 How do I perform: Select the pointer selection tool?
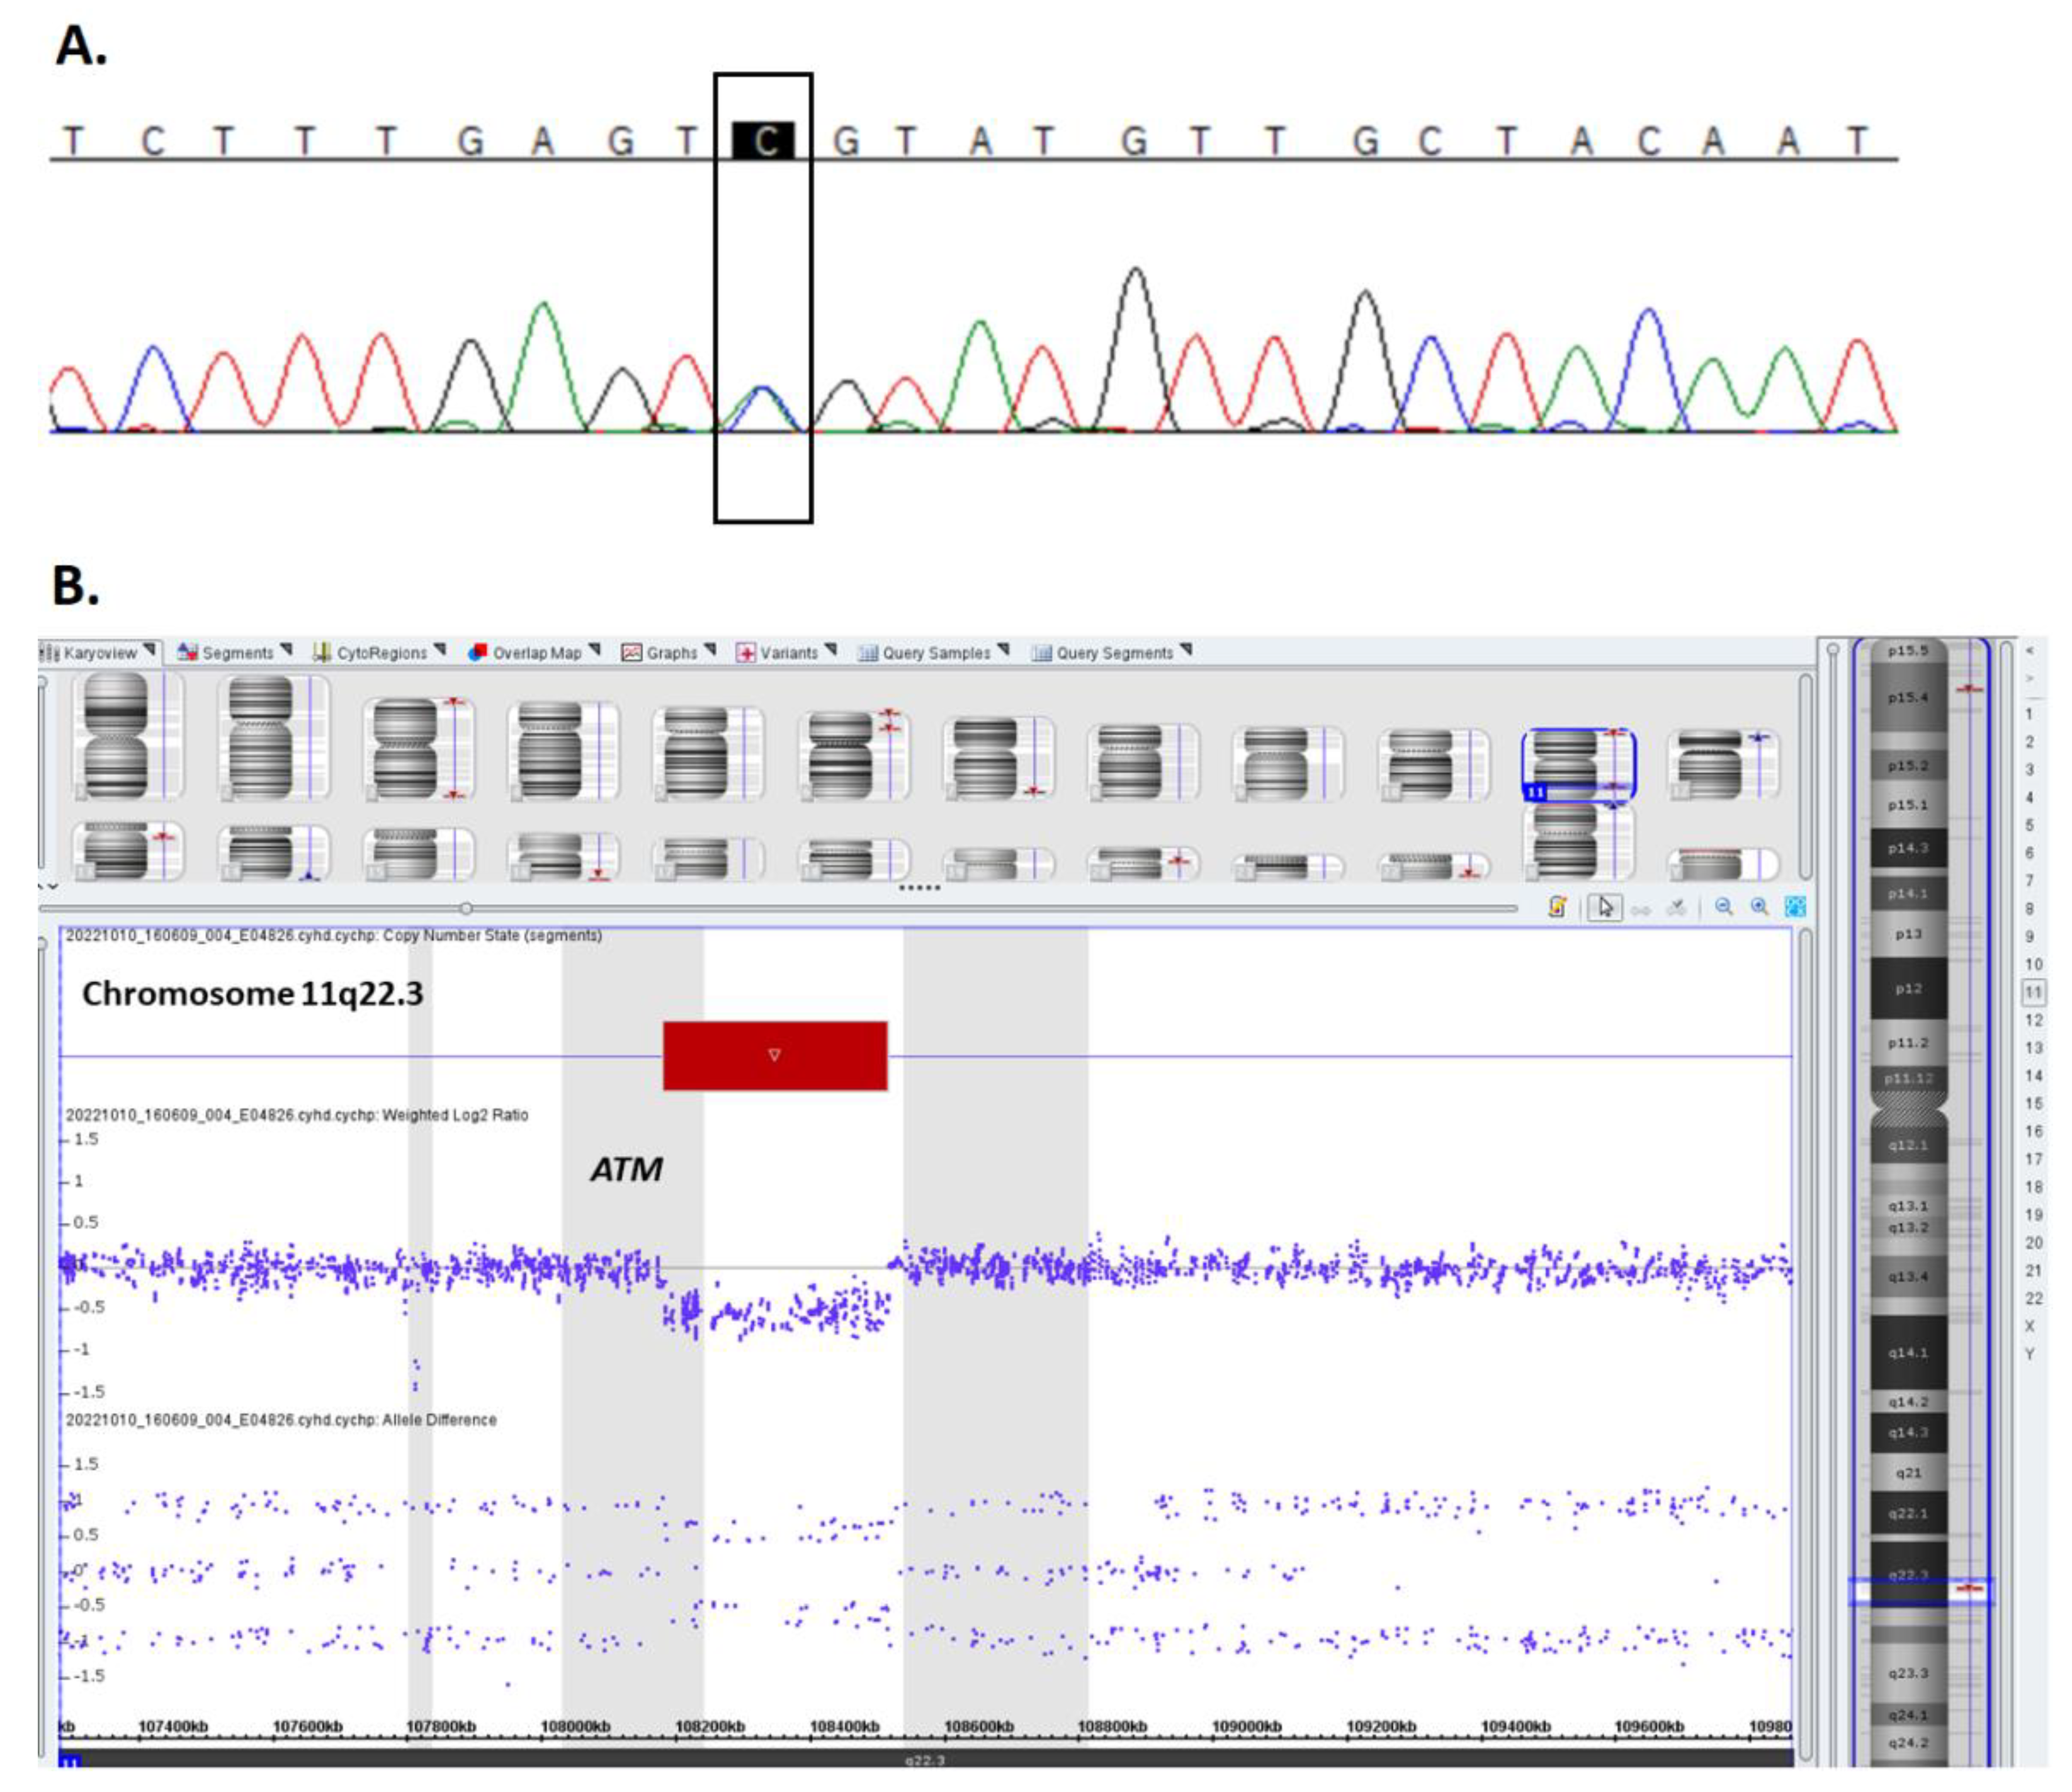tap(1605, 907)
